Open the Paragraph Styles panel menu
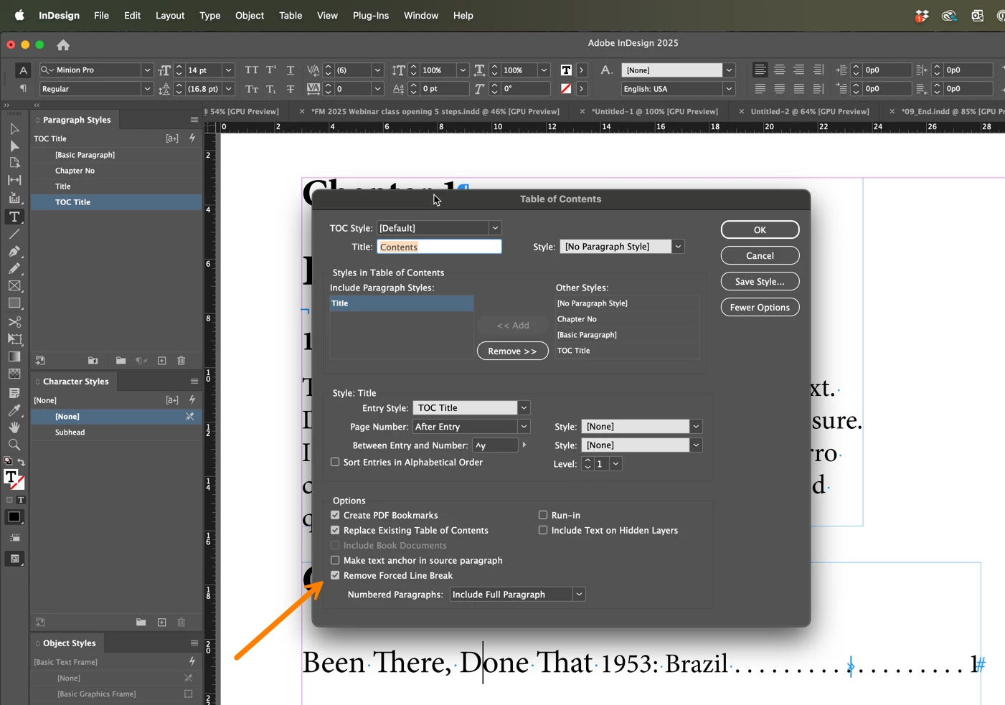 (x=194, y=120)
